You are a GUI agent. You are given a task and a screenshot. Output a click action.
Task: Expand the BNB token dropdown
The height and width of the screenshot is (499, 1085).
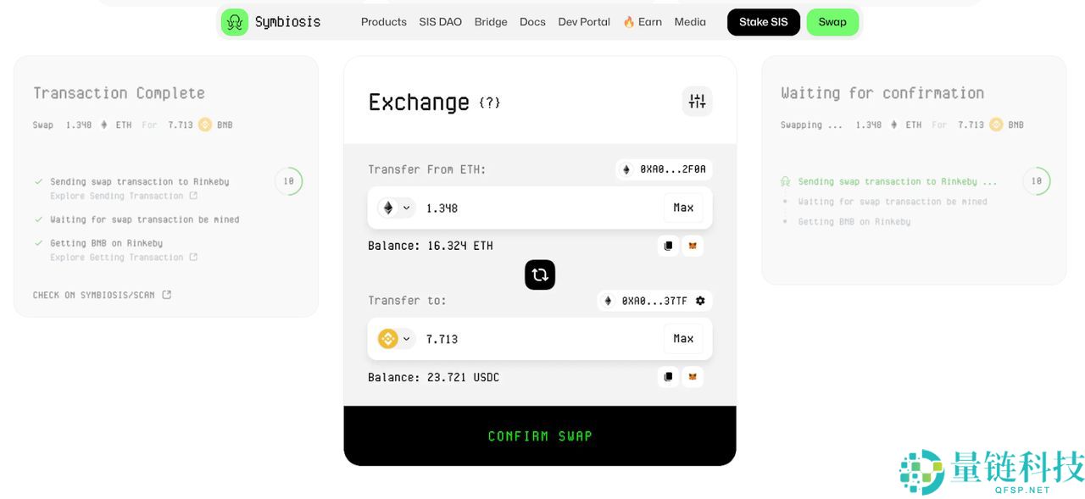(x=395, y=339)
